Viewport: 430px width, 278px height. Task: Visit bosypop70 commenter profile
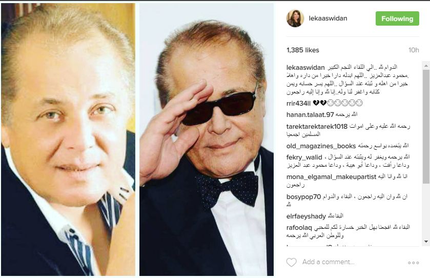[x=303, y=197]
